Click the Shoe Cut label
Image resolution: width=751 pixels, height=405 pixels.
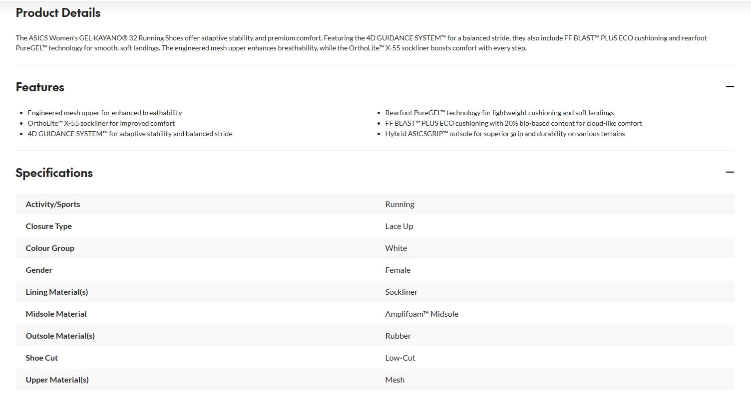[42, 358]
